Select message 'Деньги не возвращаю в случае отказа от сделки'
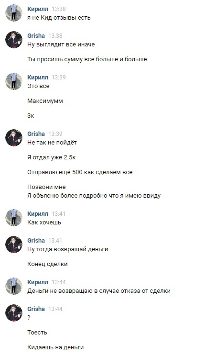This screenshot has height=356, width=205. [99, 291]
